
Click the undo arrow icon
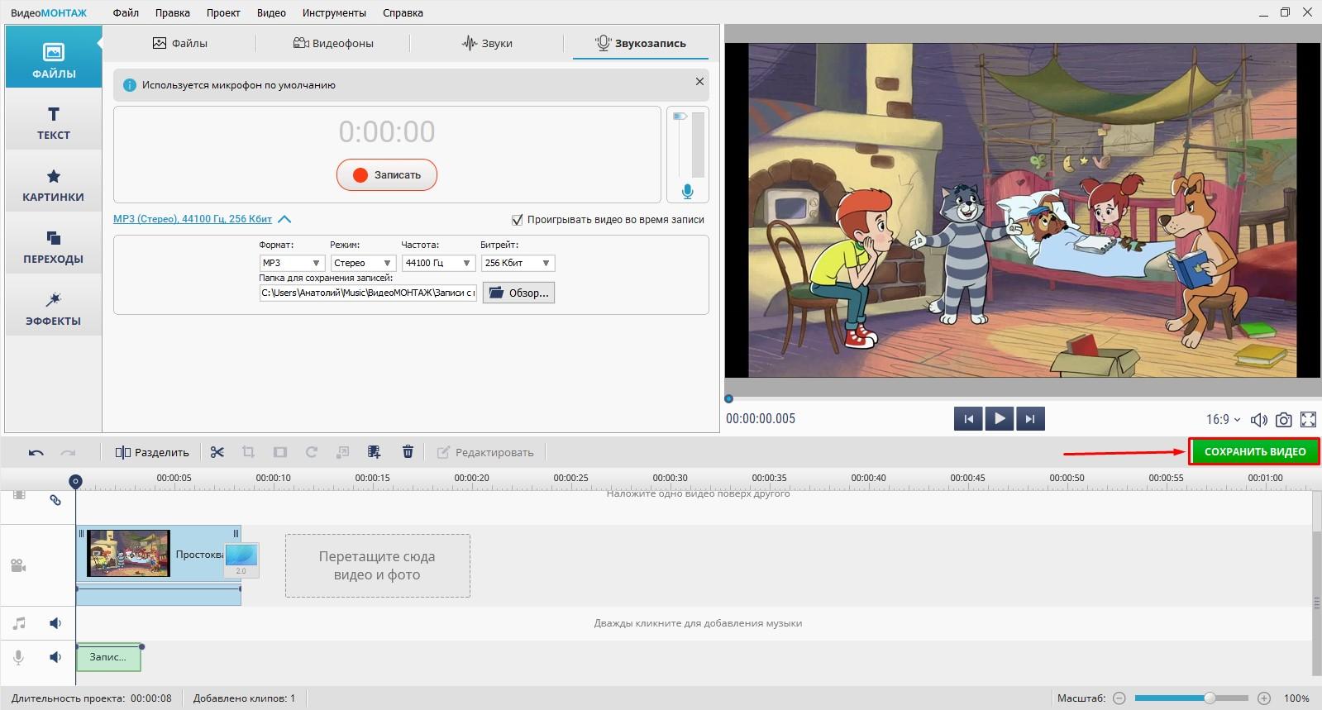(x=36, y=452)
